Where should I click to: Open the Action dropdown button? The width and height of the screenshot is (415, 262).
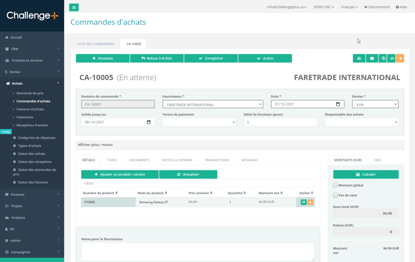point(265,58)
